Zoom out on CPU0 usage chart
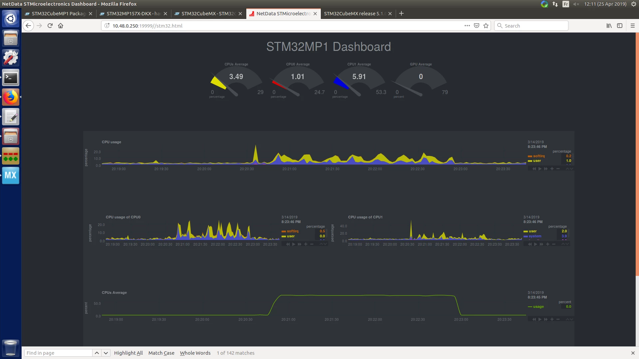 [312, 244]
